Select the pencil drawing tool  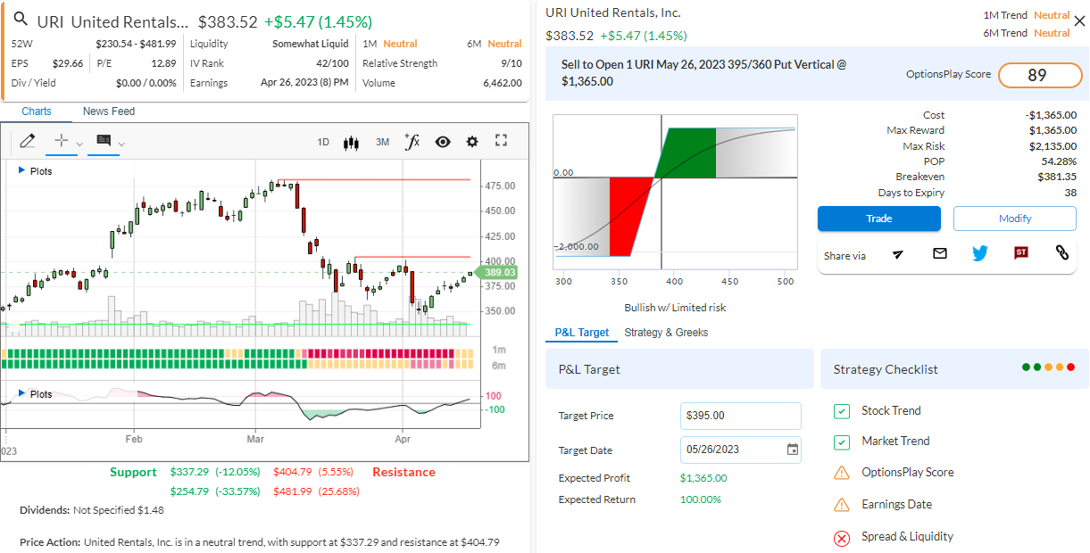coord(28,141)
